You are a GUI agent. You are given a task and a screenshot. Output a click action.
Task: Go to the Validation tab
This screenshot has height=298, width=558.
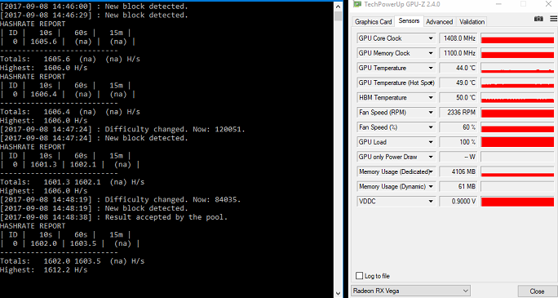472,22
